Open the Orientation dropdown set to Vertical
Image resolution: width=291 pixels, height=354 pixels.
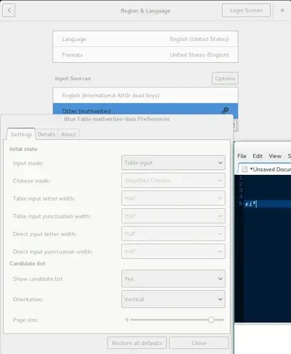click(173, 299)
